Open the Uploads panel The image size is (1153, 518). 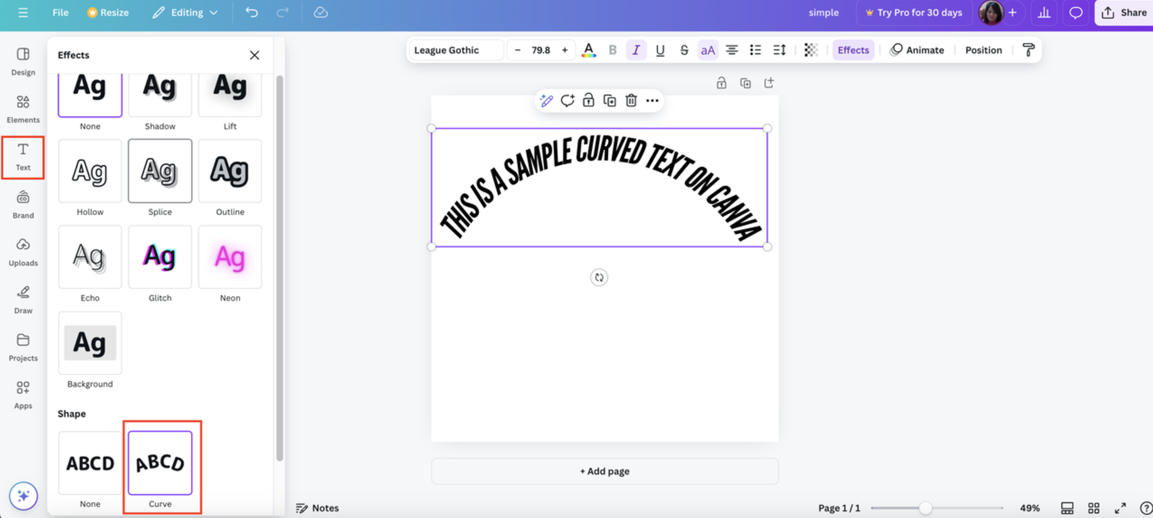tap(23, 252)
